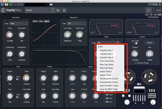This screenshot has height=109, width=162.
Task: Set oversampling to x2
Action: point(147,15)
